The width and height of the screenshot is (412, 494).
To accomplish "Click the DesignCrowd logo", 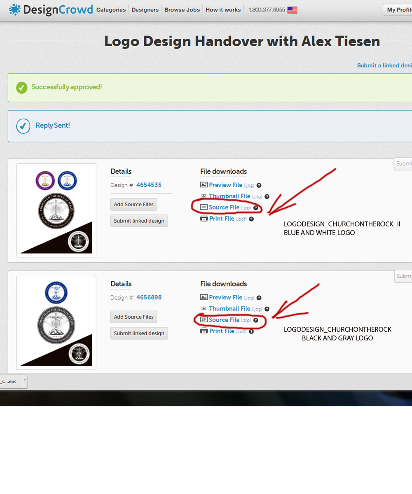I will pyautogui.click(x=50, y=9).
